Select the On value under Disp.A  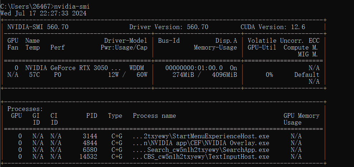coord(233,68)
